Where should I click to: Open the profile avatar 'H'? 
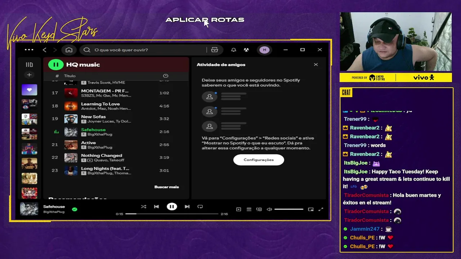[x=265, y=50]
